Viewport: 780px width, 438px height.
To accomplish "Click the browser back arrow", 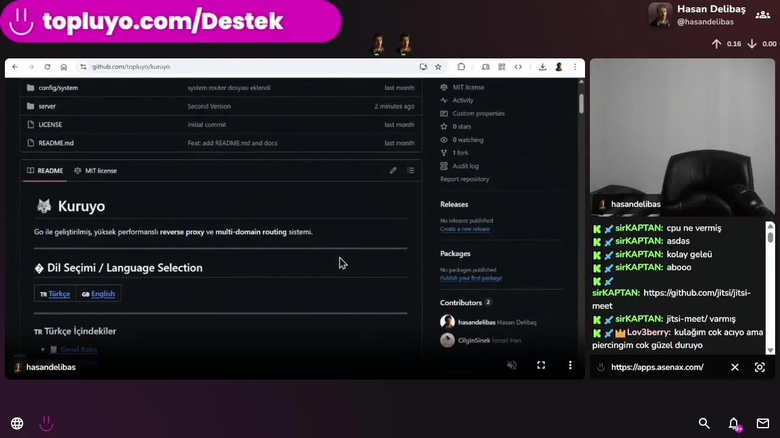I will (x=15, y=67).
